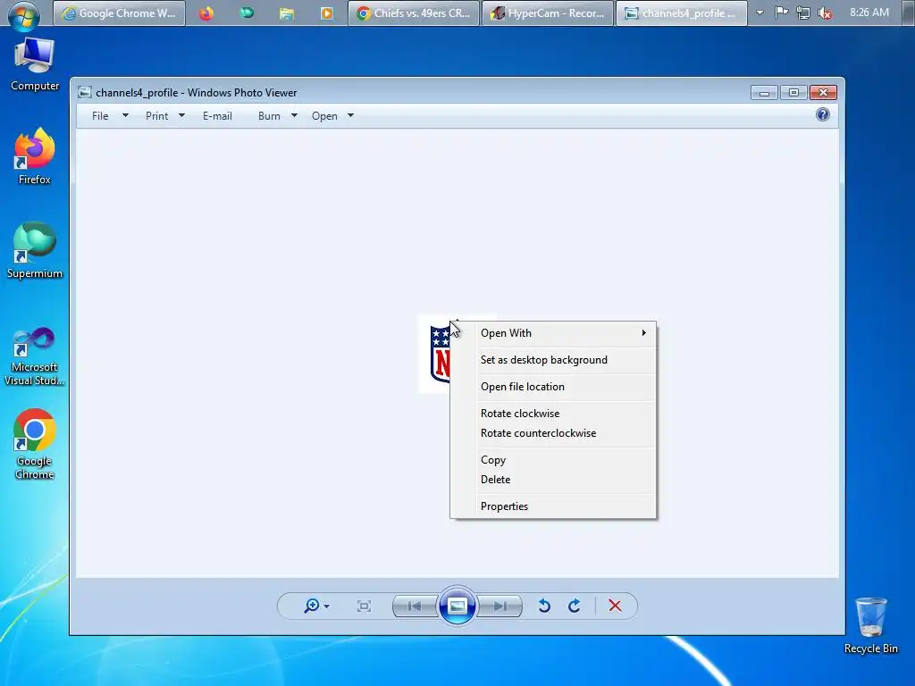The image size is (915, 686).
Task: Close the Windows Photo Viewer window
Action: [x=823, y=92]
